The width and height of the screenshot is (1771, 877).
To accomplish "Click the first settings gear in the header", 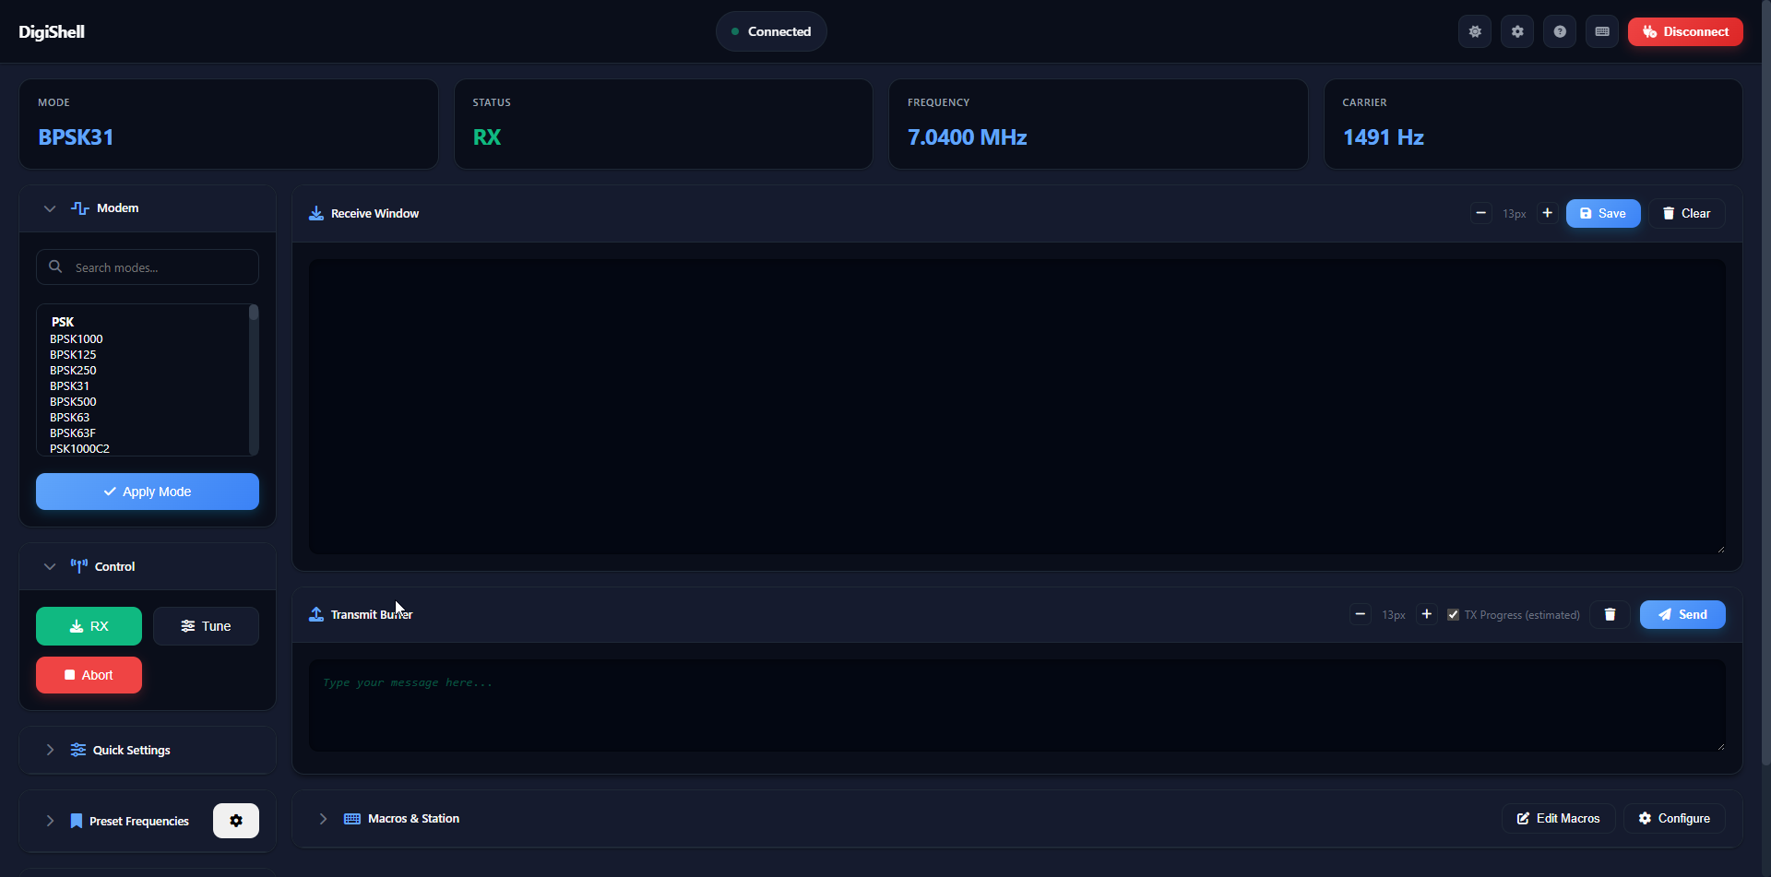I will pyautogui.click(x=1474, y=30).
